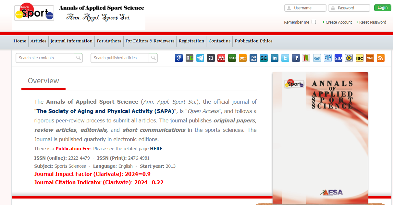Click the orange RSS feed icon

[381, 58]
